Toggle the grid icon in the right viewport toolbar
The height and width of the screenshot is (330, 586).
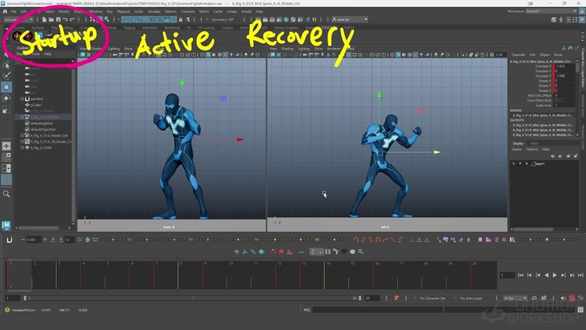[x=349, y=54]
